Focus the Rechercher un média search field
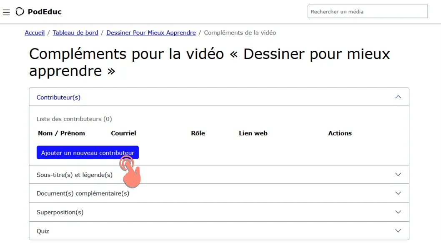Viewport: 441px width, 248px height. point(368,12)
